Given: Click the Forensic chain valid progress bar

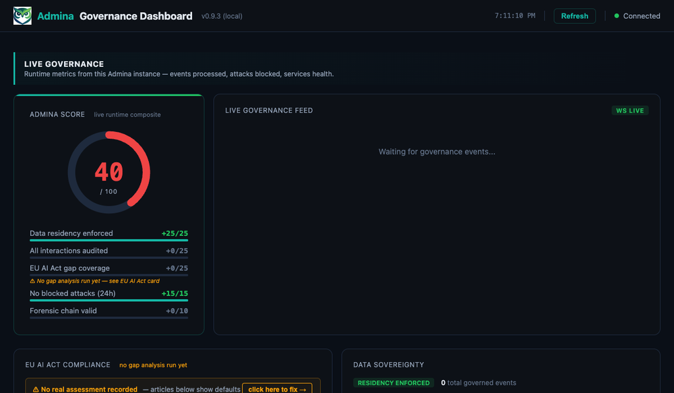Looking at the screenshot, I should pyautogui.click(x=109, y=318).
